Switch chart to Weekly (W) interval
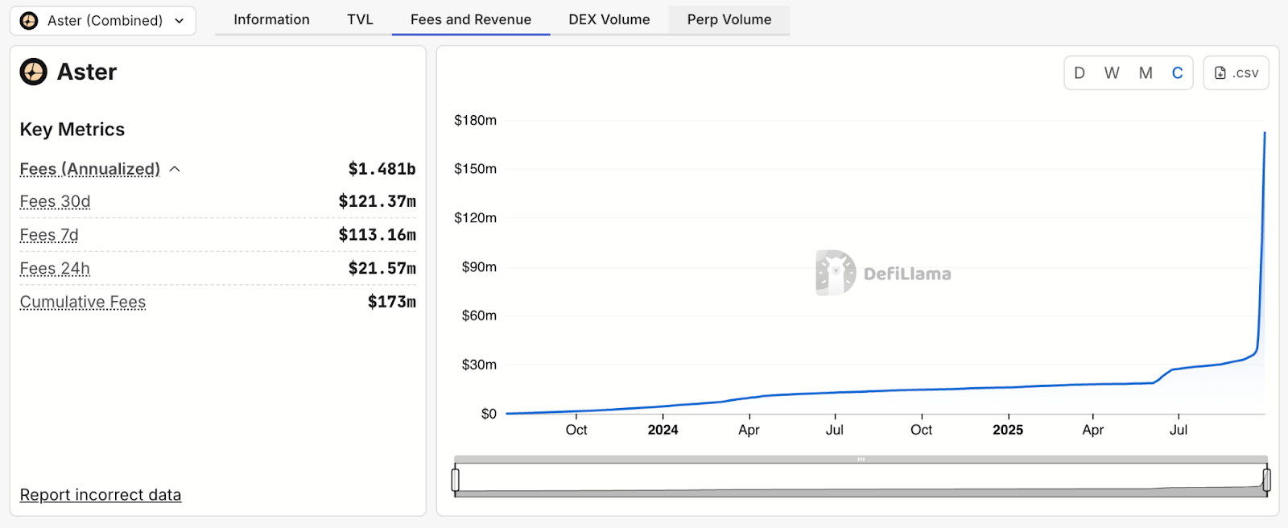The image size is (1288, 528). click(x=1112, y=73)
